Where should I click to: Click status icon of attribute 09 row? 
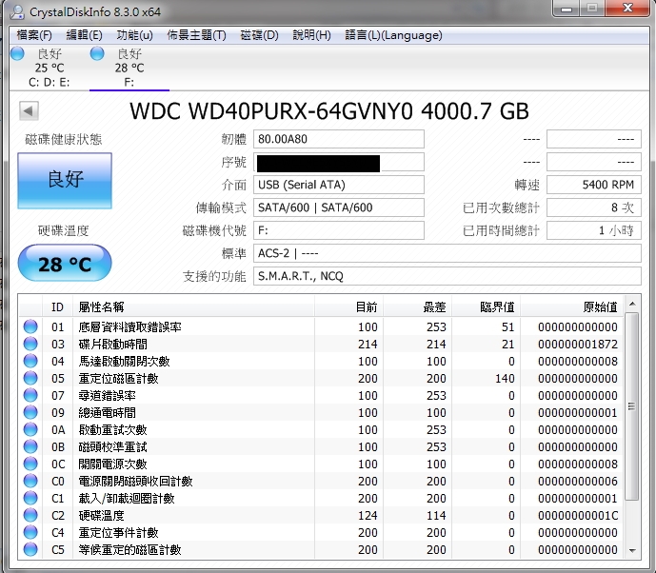[30, 412]
